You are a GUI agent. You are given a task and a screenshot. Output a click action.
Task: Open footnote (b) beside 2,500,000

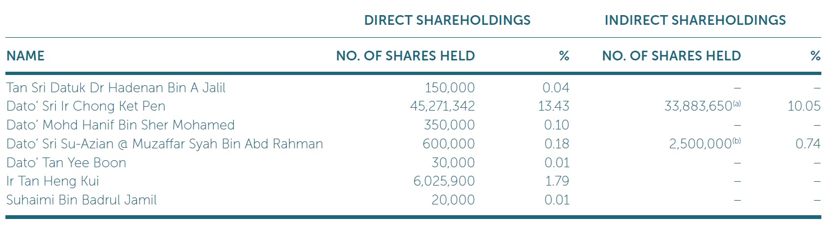pos(737,141)
